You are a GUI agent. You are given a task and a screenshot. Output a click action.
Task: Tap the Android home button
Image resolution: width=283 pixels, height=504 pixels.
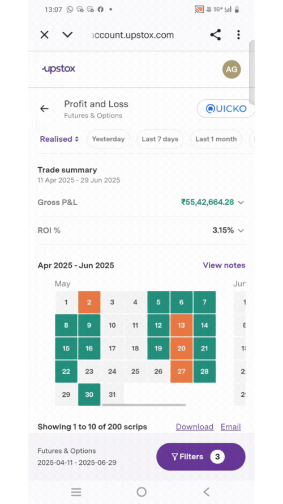coord(141,492)
